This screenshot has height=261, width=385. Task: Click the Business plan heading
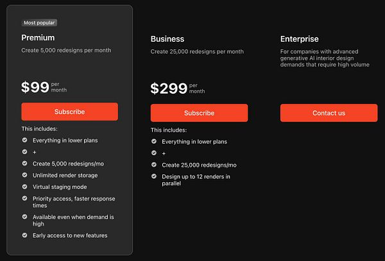167,39
